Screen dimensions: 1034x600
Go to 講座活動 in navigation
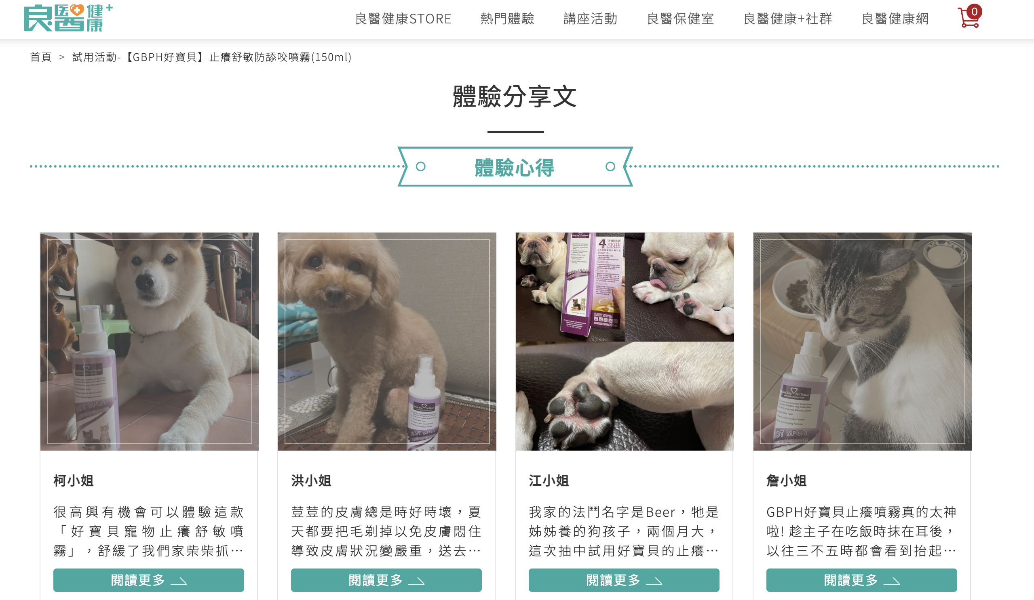[x=591, y=19]
